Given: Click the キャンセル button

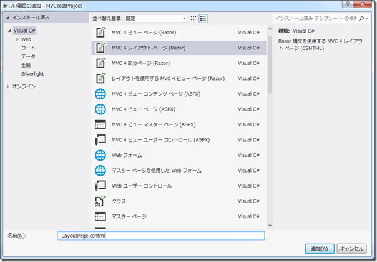Looking at the screenshot, I should (351, 249).
